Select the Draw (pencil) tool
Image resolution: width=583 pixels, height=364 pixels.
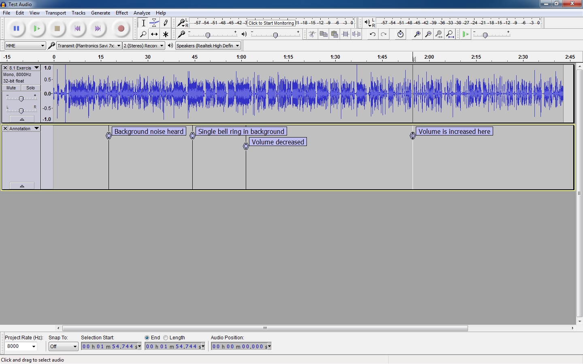point(166,23)
